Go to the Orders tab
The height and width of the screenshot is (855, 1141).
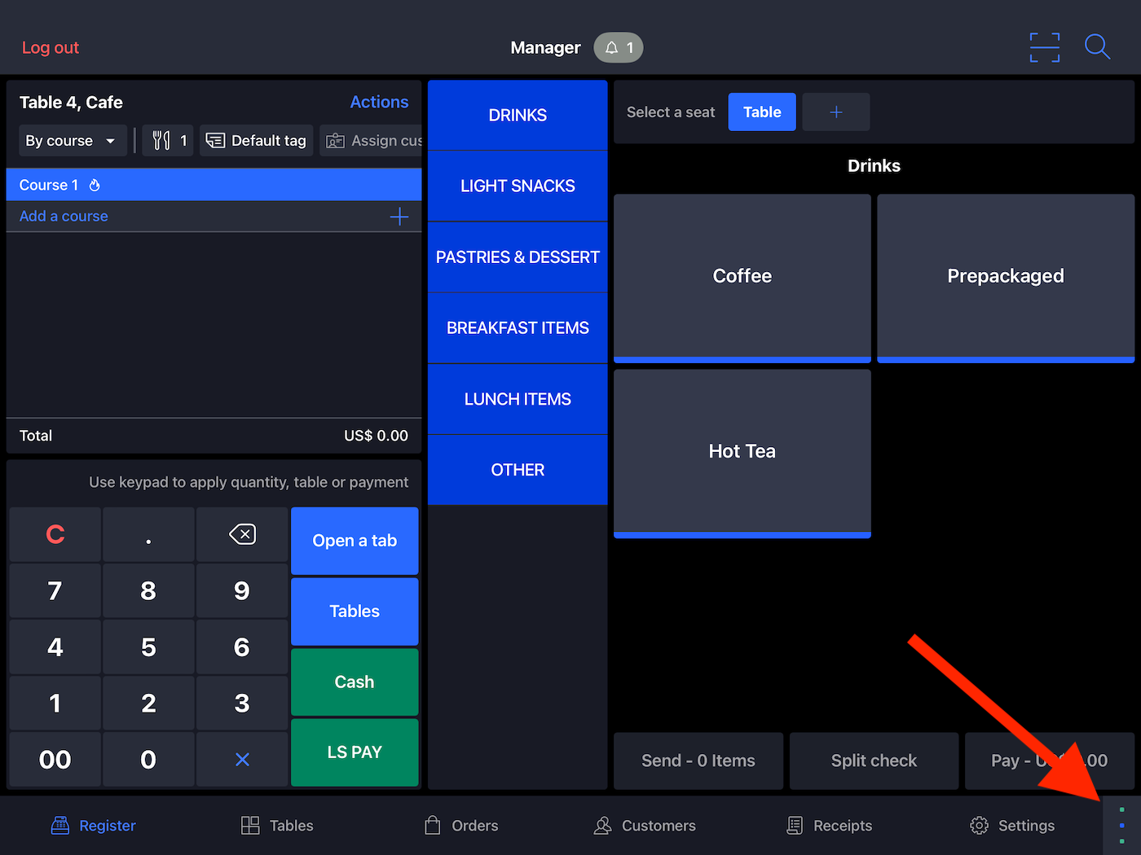[x=461, y=826]
